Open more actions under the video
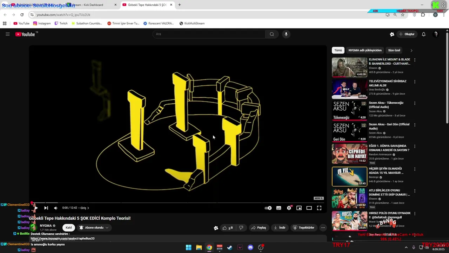This screenshot has height=253, width=449. tap(323, 228)
